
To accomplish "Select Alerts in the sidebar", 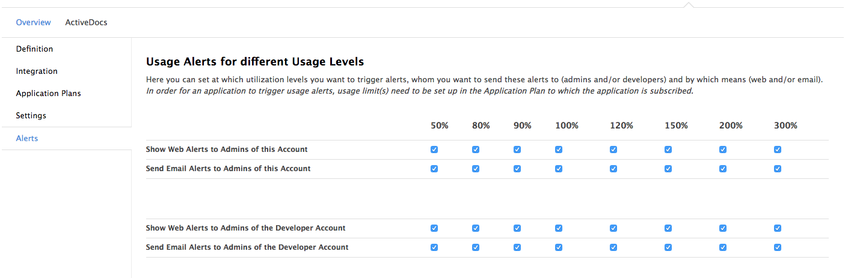I will click(27, 139).
